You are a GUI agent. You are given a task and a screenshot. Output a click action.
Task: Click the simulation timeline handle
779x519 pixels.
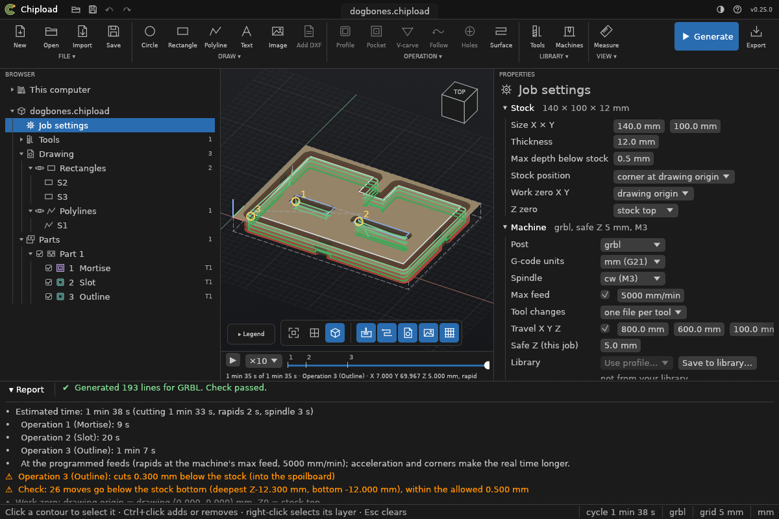click(488, 365)
